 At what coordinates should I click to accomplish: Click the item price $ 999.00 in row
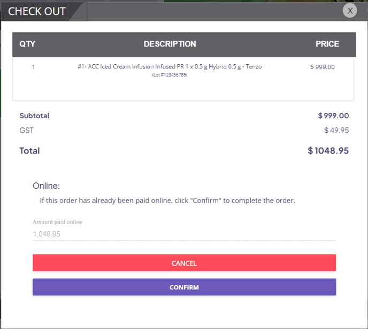(x=322, y=67)
